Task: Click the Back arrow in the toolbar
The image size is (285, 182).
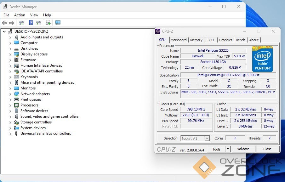Action: point(4,23)
